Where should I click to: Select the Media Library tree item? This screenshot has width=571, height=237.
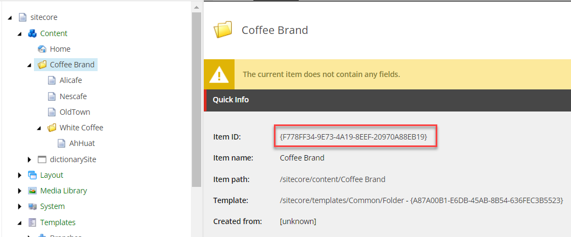click(x=64, y=191)
